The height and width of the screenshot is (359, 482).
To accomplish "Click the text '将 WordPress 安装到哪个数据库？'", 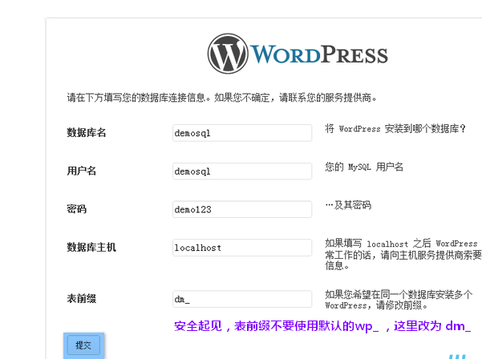I will tap(395, 129).
